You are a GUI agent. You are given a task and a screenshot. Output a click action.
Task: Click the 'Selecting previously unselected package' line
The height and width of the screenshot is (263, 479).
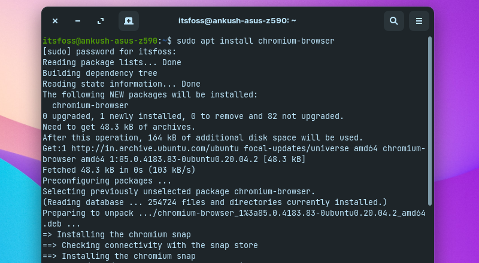(x=178, y=191)
